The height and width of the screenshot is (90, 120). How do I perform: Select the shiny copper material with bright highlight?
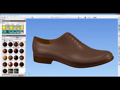(x=10, y=64)
